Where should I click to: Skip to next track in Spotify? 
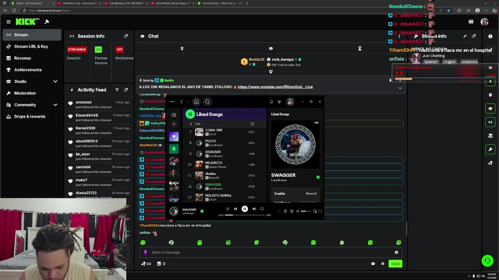254,209
